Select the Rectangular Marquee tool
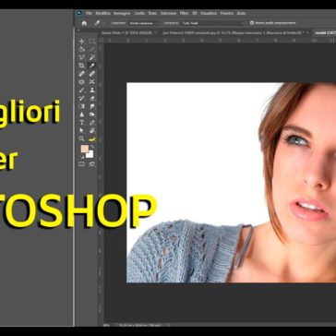This screenshot has height=336, width=336. point(92,42)
